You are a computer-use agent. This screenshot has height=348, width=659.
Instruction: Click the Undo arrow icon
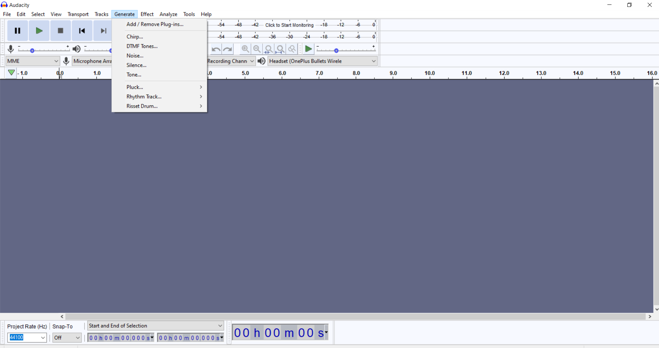coord(216,49)
